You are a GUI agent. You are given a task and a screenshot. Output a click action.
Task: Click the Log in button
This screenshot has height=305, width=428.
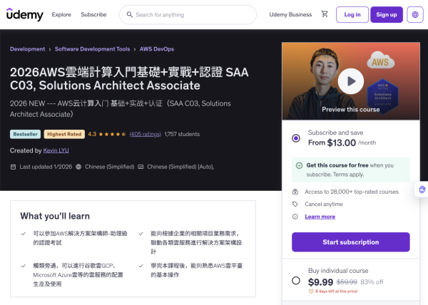click(352, 14)
